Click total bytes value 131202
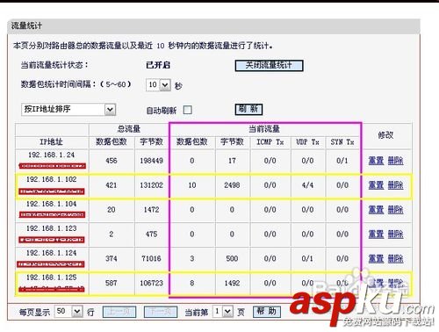Screen dimensions: 439x332 pos(151,185)
